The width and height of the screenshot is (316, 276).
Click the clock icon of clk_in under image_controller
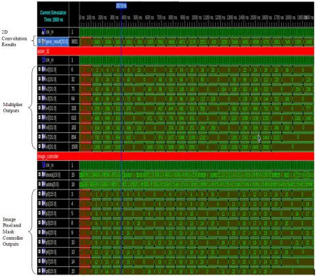(43, 165)
